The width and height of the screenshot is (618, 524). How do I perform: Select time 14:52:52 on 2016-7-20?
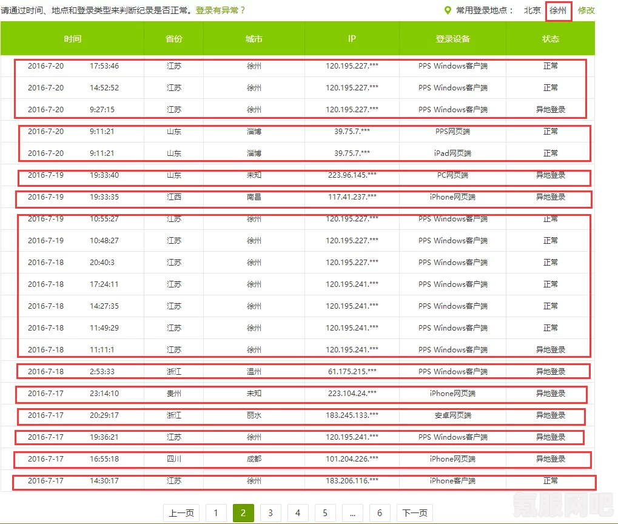pyautogui.click(x=104, y=87)
